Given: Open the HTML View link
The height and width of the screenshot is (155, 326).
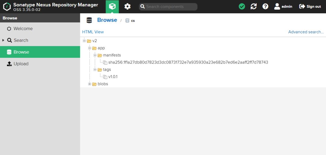Looking at the screenshot, I should click(x=93, y=32).
